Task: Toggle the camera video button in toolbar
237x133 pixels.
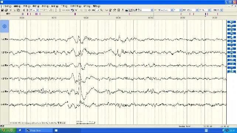Action: pyautogui.click(x=127, y=10)
